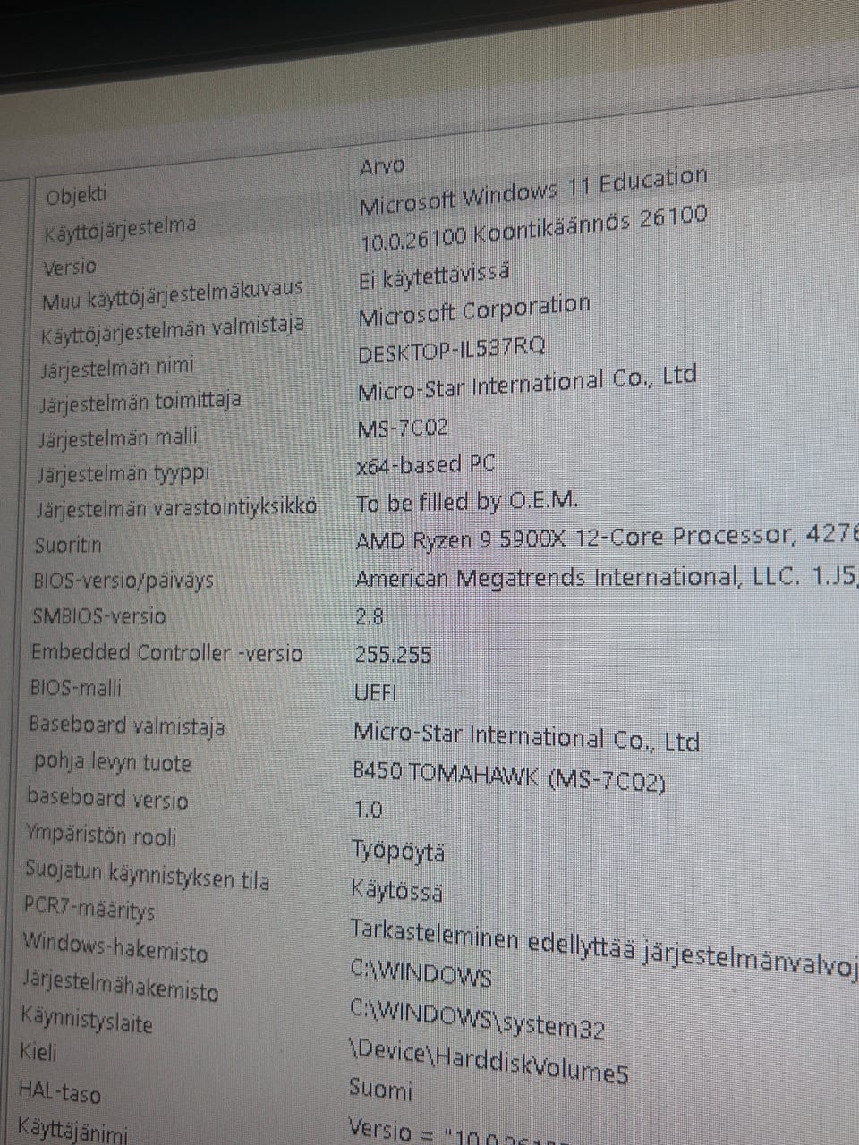Select the C:\WINDOWS\system32 value

(477, 1019)
